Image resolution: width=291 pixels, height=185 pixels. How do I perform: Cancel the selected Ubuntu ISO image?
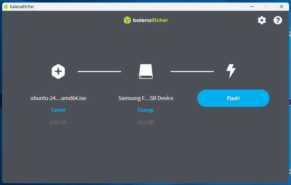(58, 110)
